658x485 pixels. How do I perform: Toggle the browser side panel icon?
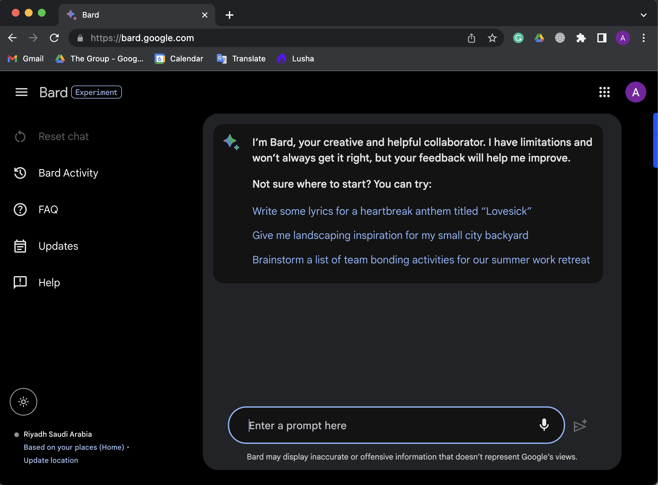click(x=602, y=38)
